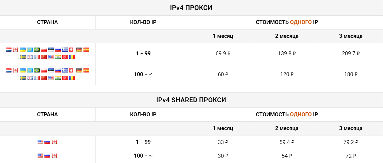
Task: Click the Brazil flag in the 1 – 99 IPv4 row
Action: pos(37,50)
